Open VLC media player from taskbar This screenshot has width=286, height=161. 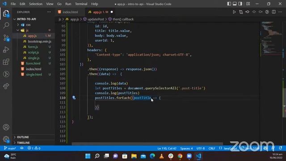pos(162,156)
